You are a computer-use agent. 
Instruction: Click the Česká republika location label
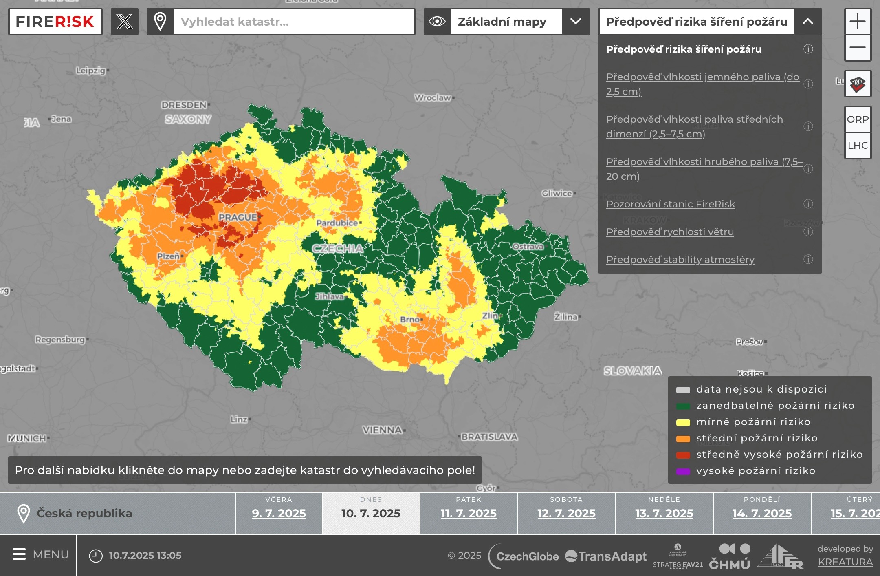pyautogui.click(x=84, y=513)
